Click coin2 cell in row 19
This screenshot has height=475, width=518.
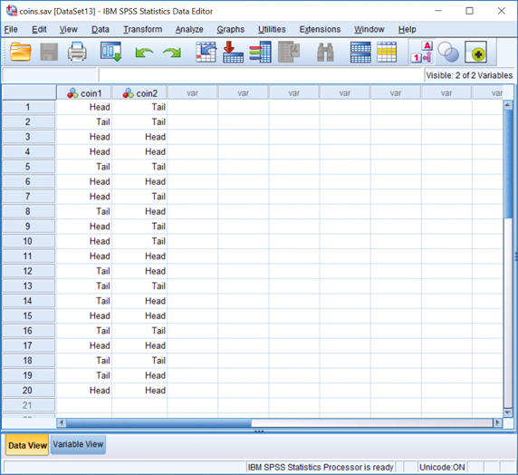pyautogui.click(x=139, y=375)
